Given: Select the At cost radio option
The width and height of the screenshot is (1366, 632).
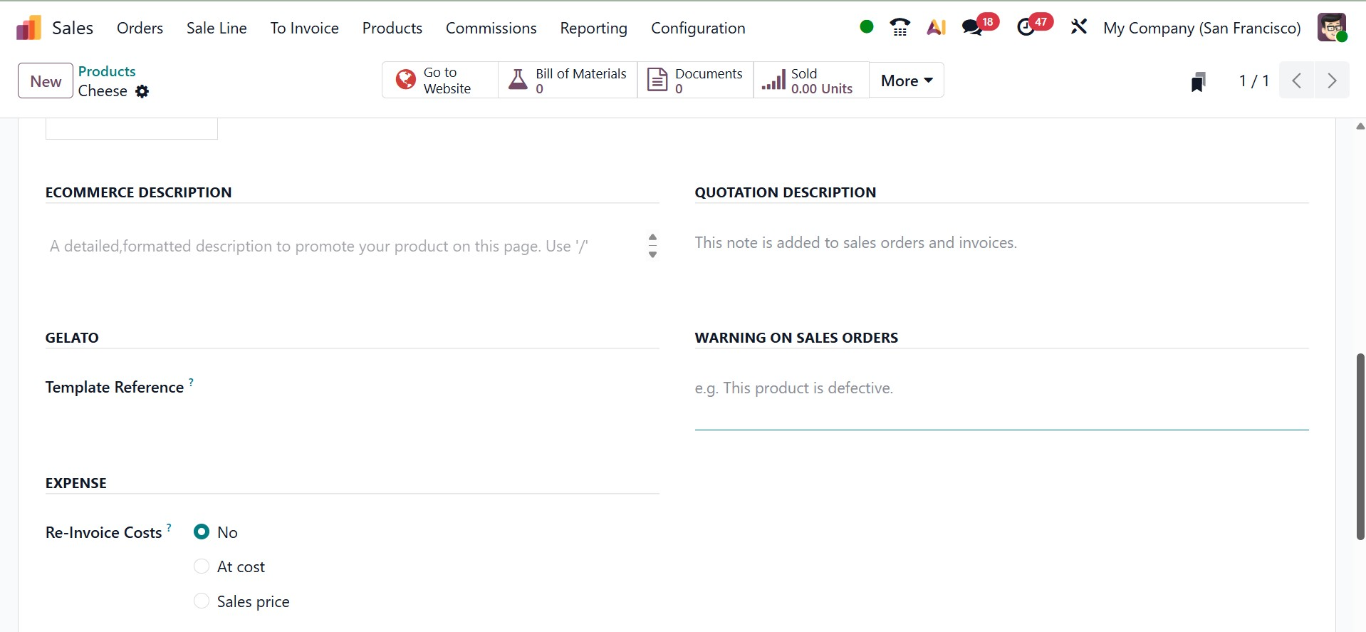Looking at the screenshot, I should (x=202, y=566).
